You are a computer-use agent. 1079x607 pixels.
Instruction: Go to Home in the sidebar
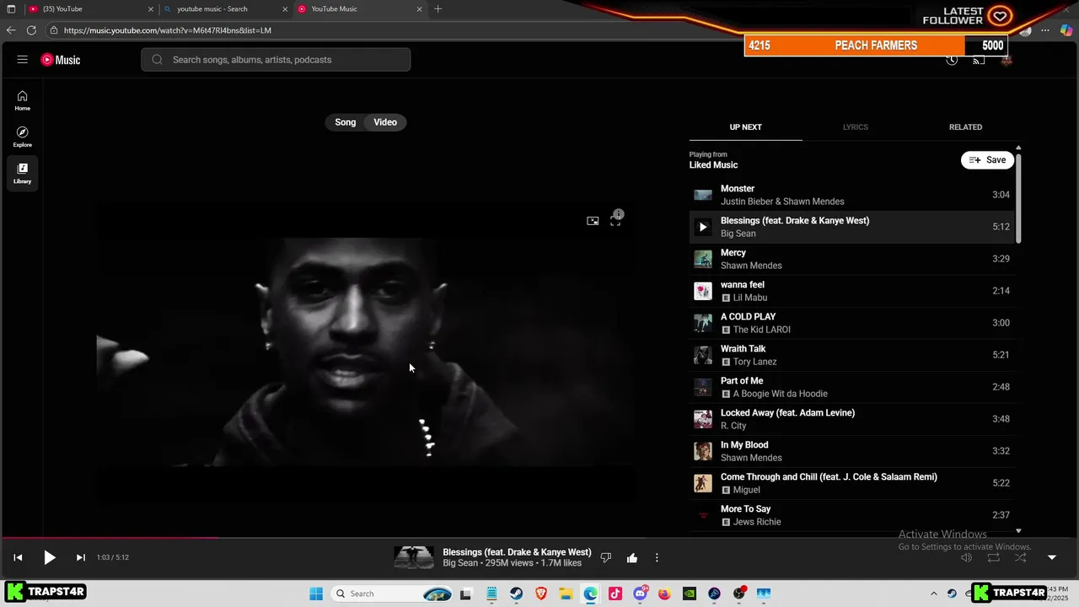coord(23,100)
